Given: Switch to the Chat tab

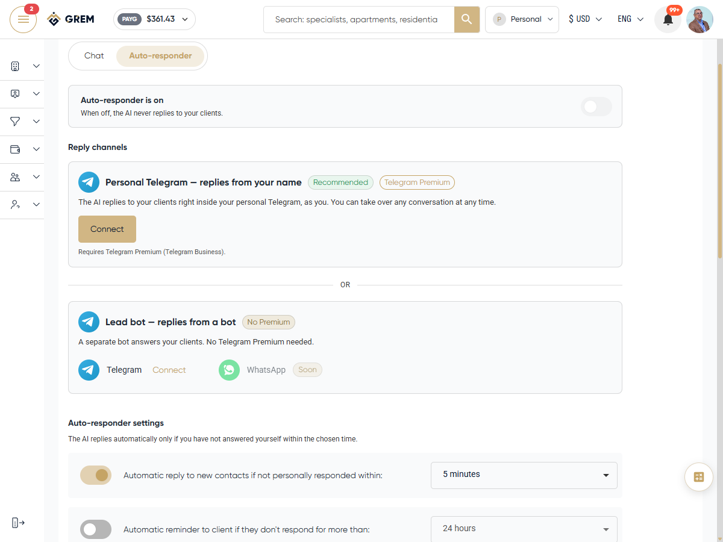Looking at the screenshot, I should tap(94, 56).
